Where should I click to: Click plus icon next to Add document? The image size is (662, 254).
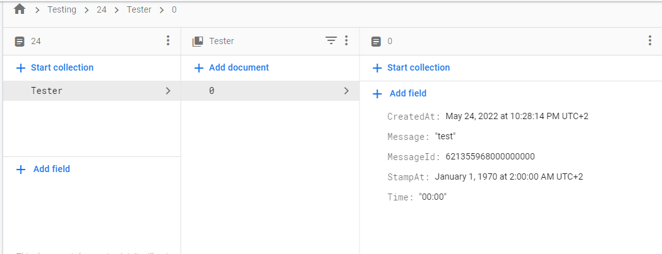198,67
